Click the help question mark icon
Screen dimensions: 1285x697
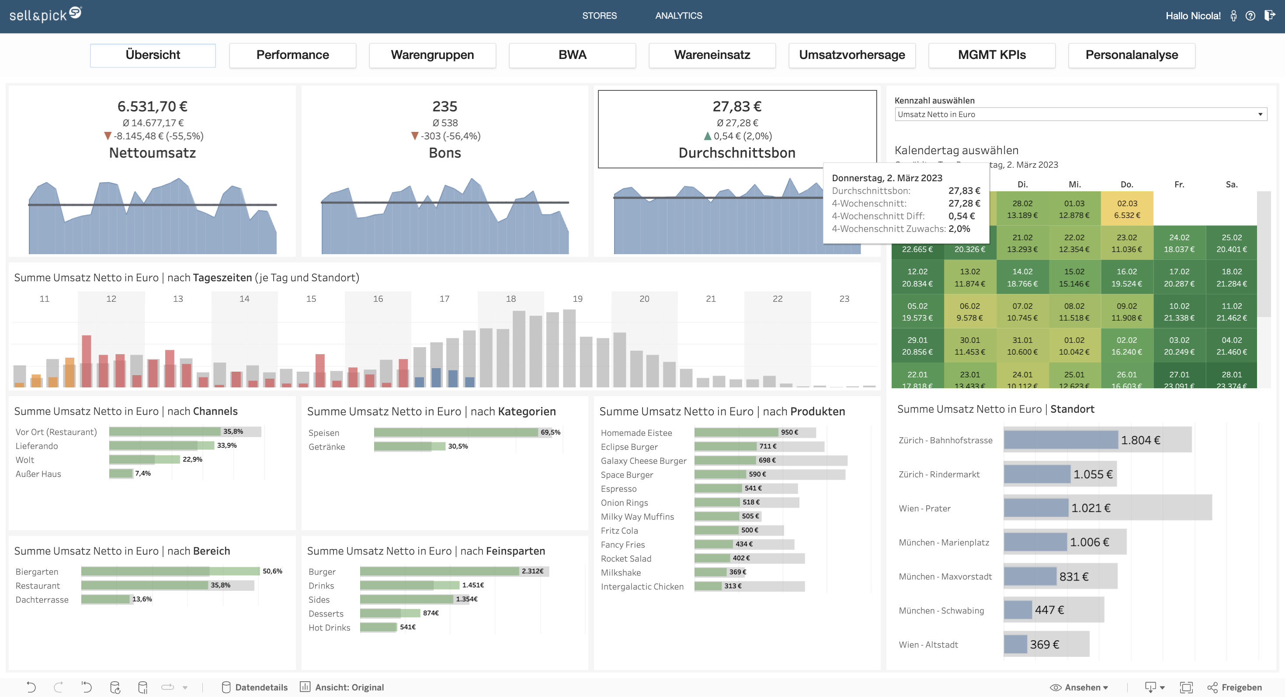[1250, 15]
